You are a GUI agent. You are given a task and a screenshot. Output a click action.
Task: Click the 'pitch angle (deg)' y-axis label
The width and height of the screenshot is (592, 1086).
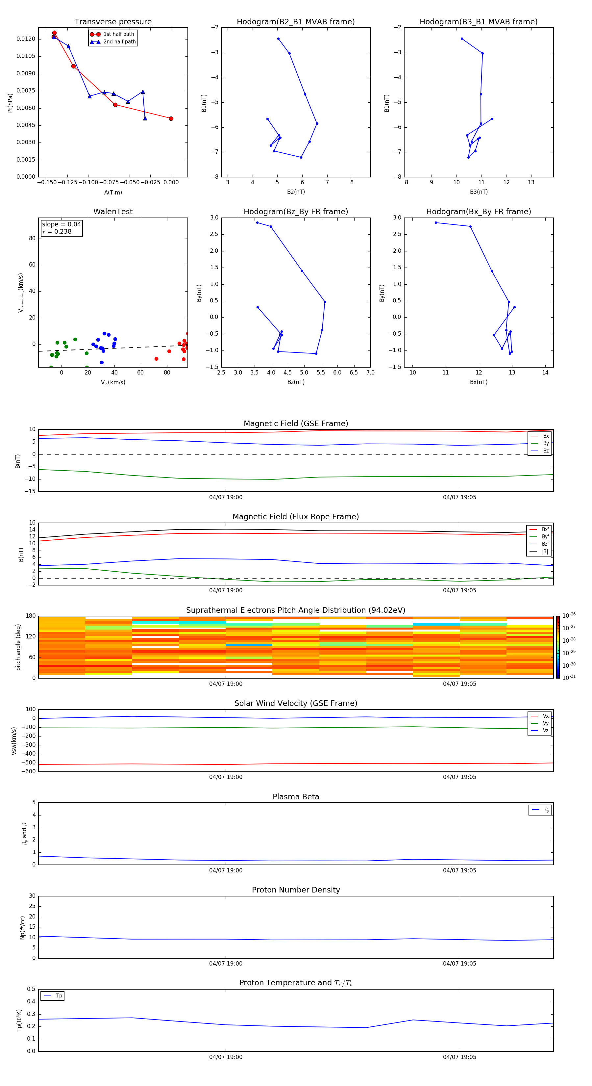[x=18, y=647]
